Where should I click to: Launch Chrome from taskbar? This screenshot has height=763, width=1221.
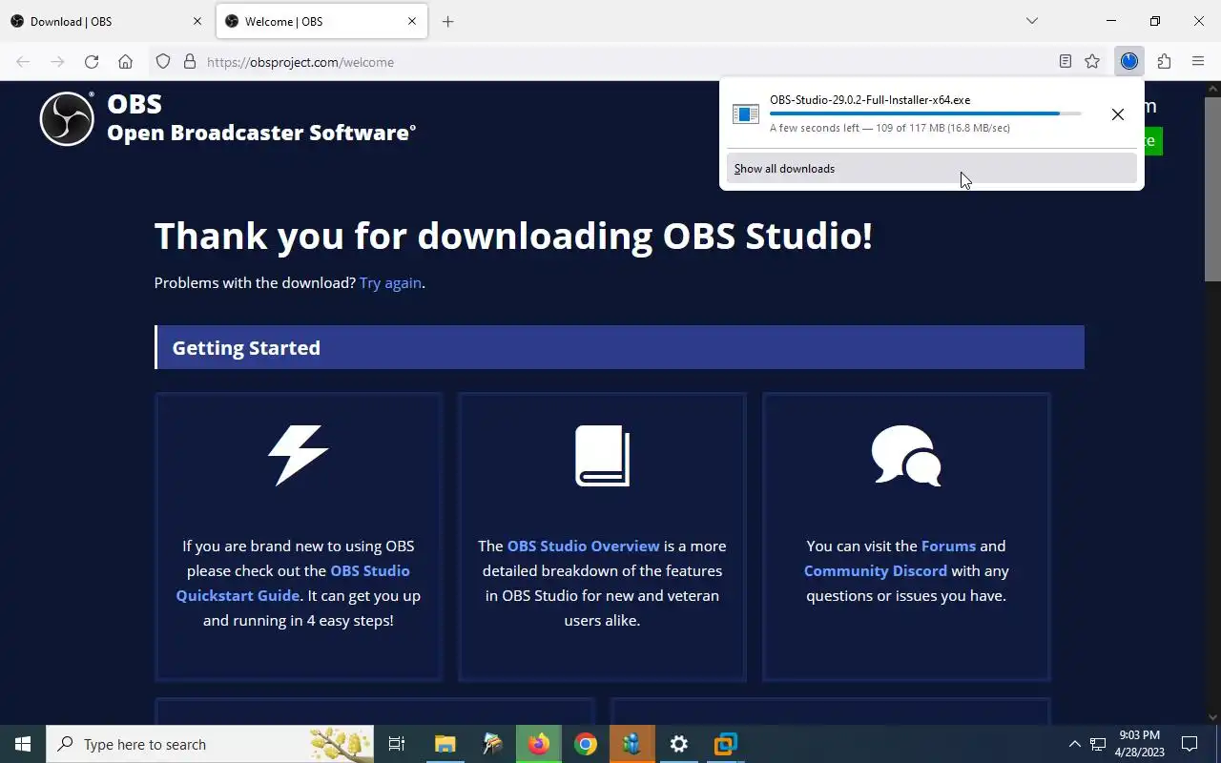click(586, 744)
